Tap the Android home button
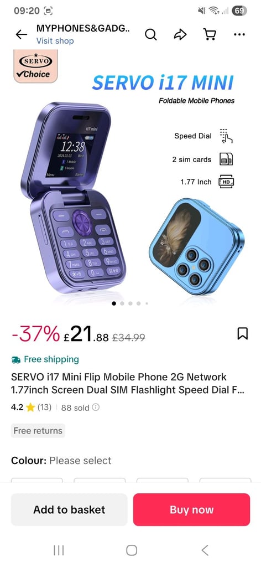Screen dimensions: 261x567 point(132,550)
